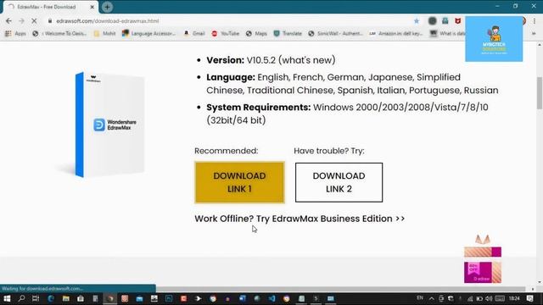Open the new tab plus button
543x305 pixels.
tap(107, 7)
